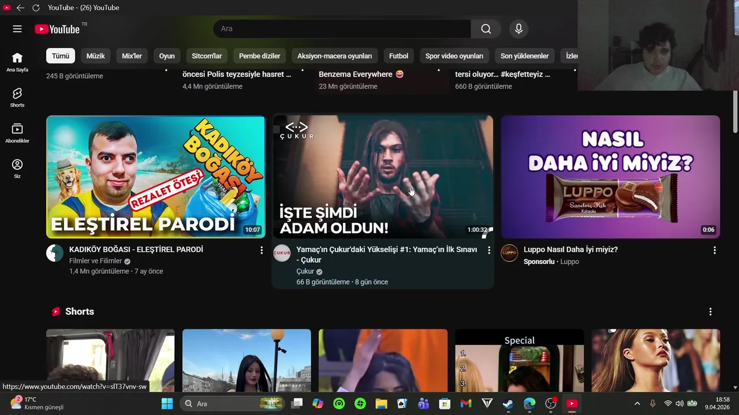This screenshot has width=739, height=415.
Task: Open Microsoft Store from the taskbar
Action: point(445,403)
